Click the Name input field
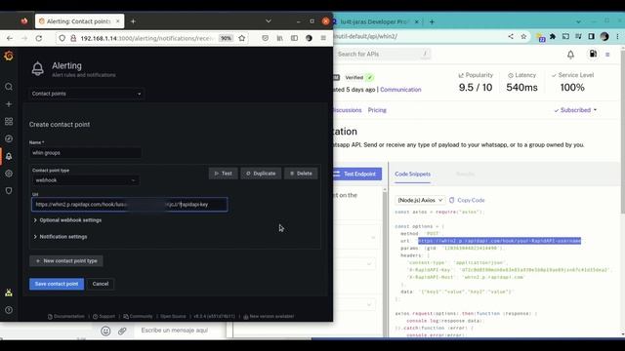The image size is (625, 351). click(86, 153)
